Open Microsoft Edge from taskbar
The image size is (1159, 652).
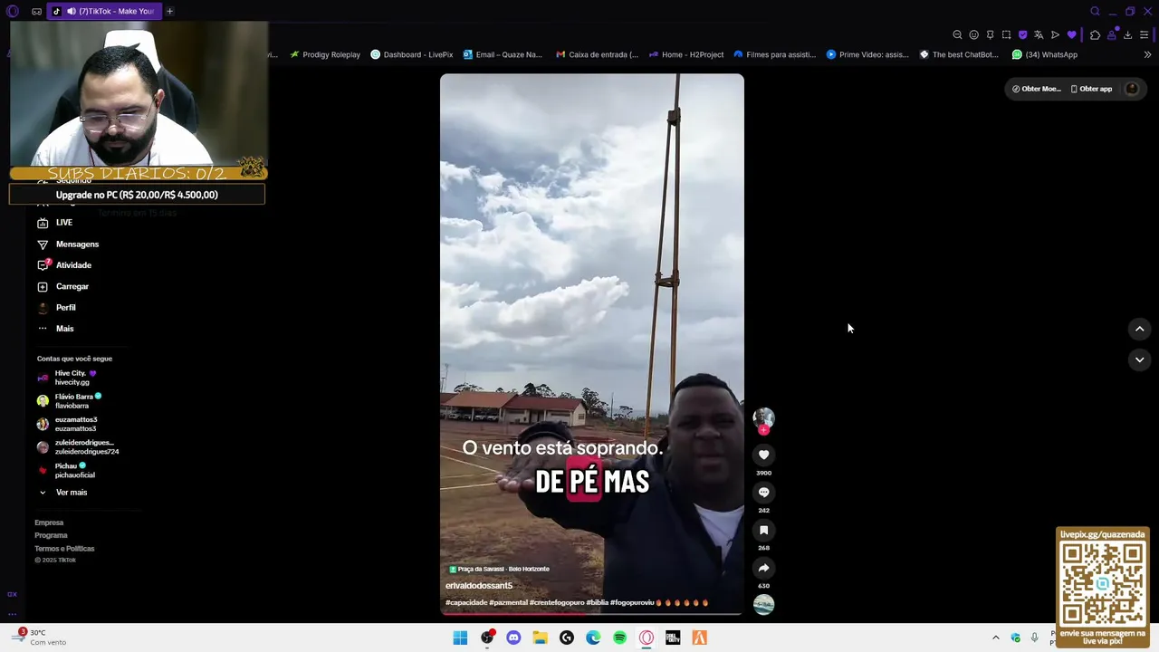[x=593, y=638]
